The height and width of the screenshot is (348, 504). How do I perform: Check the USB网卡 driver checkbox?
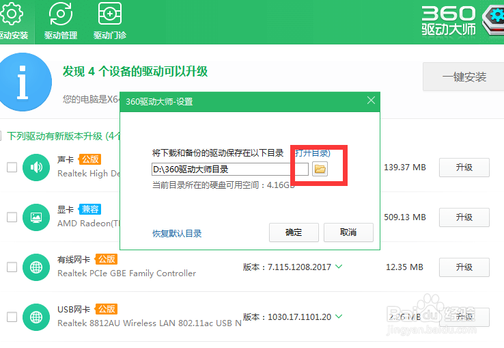[x=12, y=317]
